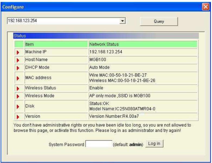Click the Wireless MAC:00-50-18-21-BE-26 text
The image size is (212, 163).
(x=122, y=81)
